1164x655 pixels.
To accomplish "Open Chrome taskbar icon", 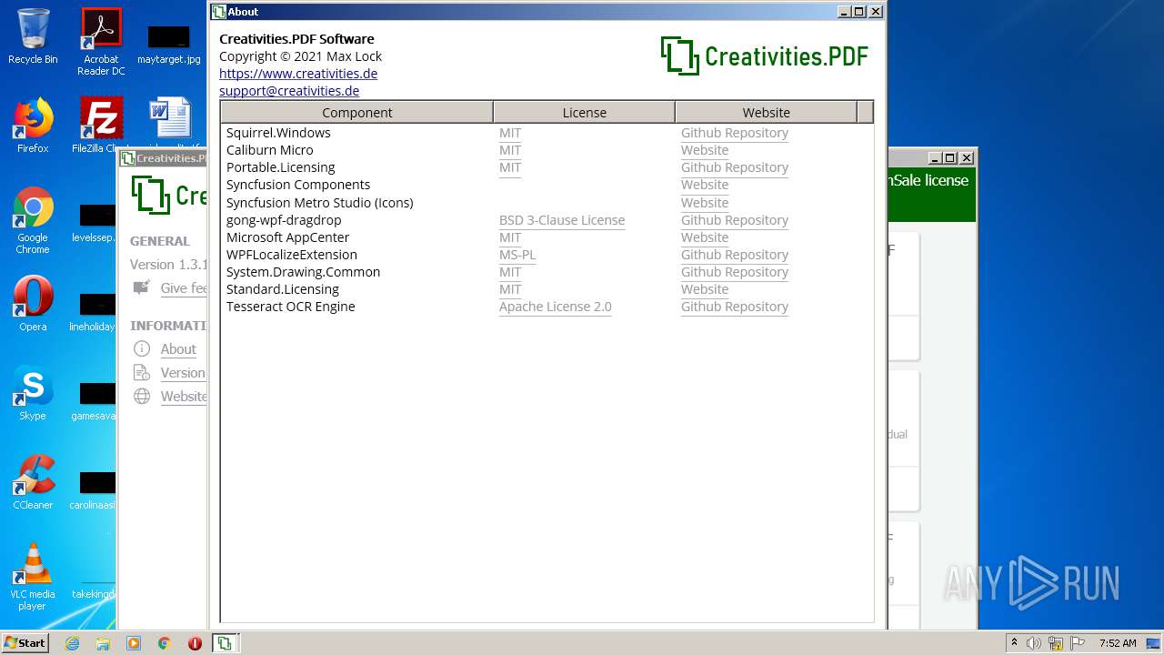I will 165,643.
